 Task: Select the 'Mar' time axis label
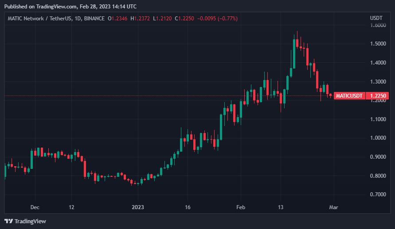pyautogui.click(x=333, y=207)
